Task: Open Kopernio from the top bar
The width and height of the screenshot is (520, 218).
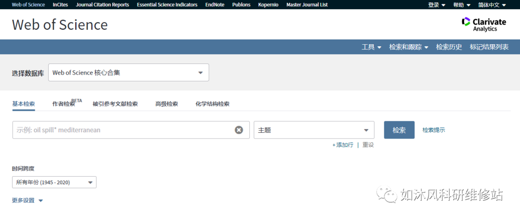Action: pos(268,5)
